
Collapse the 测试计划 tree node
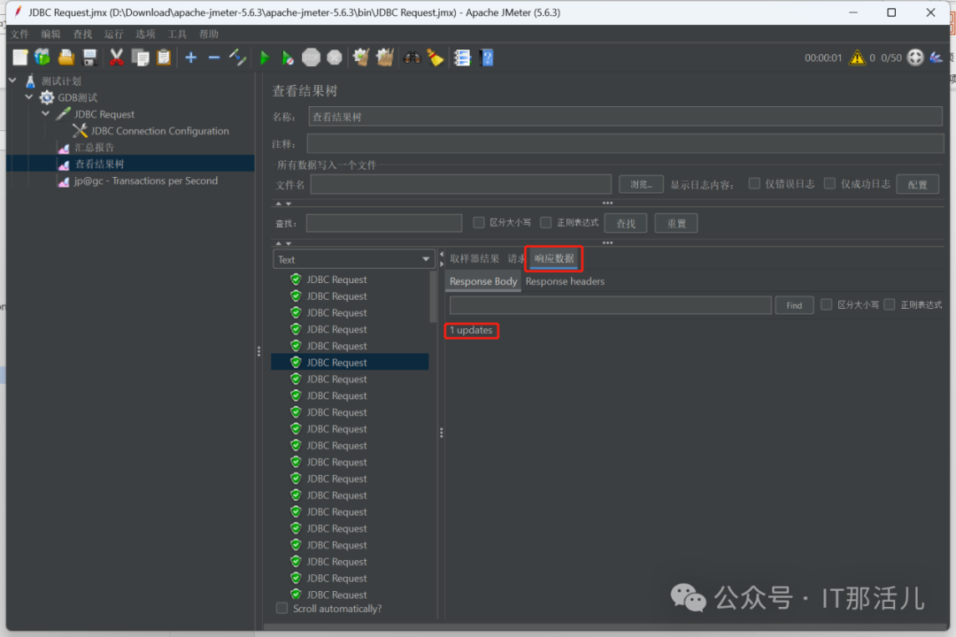point(12,80)
